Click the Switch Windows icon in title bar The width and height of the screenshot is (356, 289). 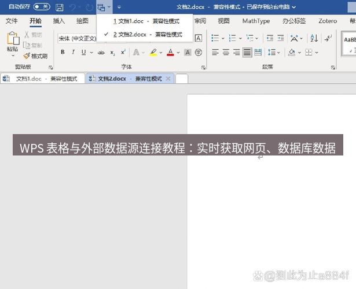tap(101, 8)
